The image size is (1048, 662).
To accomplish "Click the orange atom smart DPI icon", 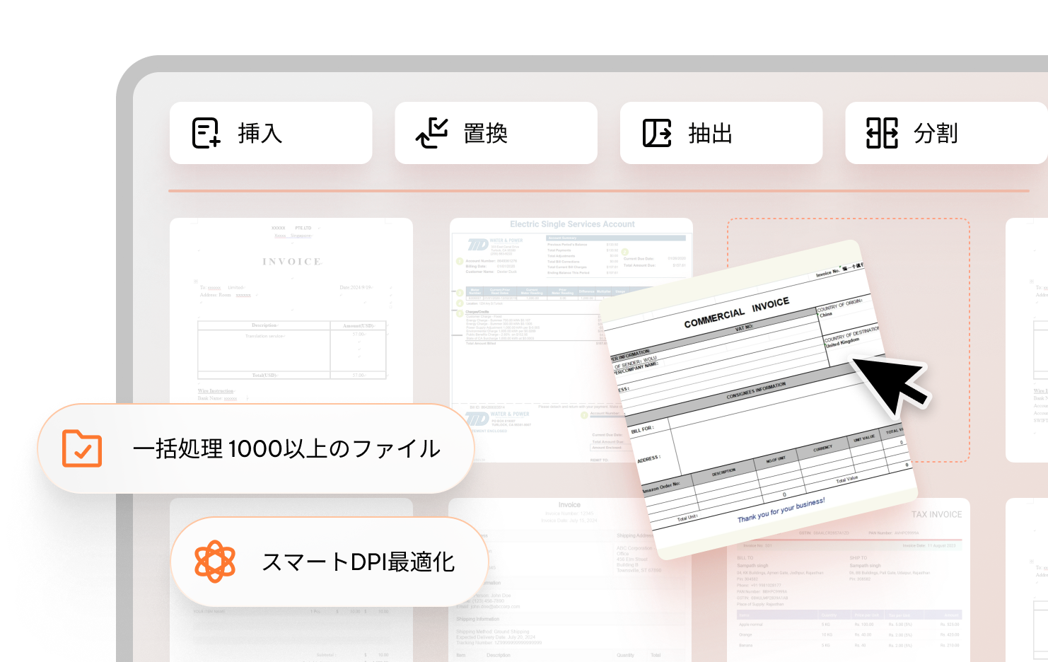I will coord(215,562).
